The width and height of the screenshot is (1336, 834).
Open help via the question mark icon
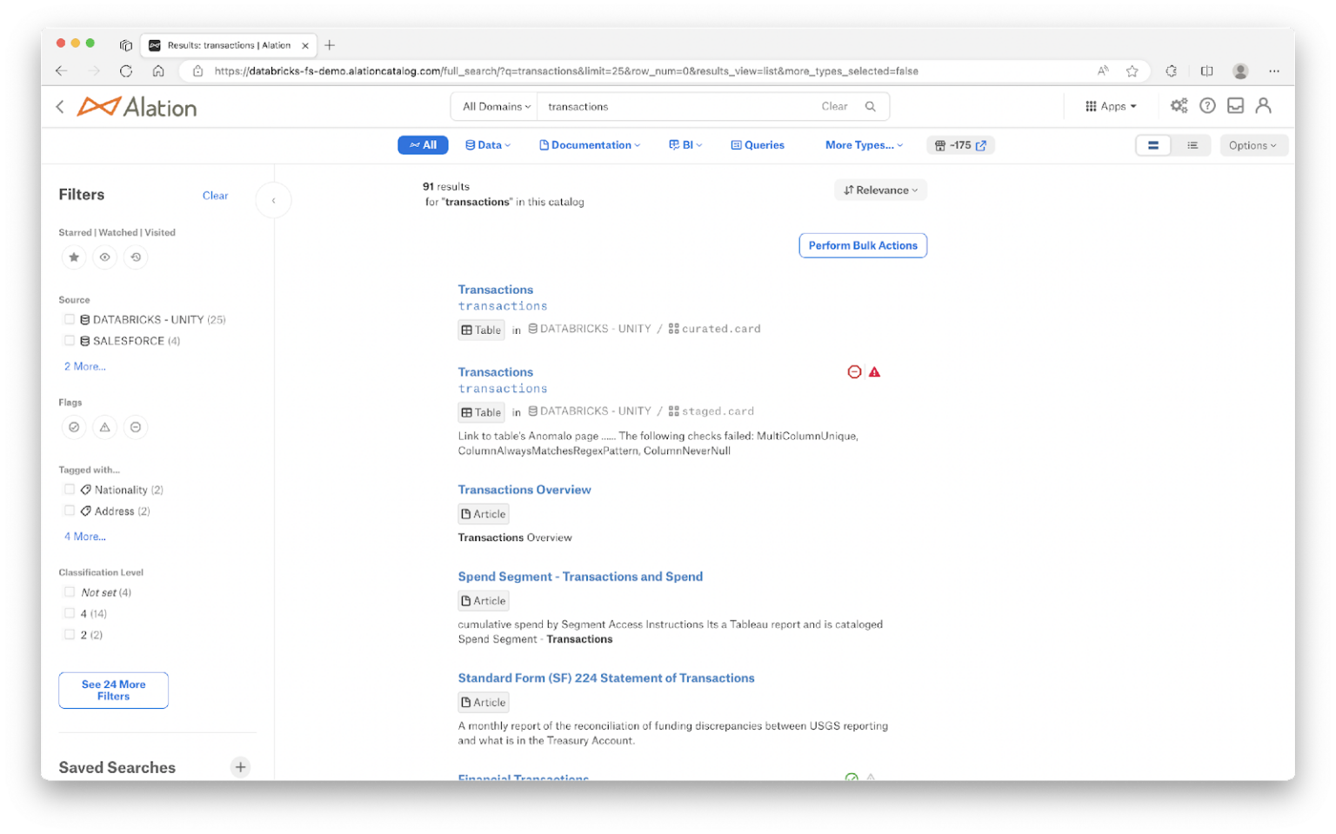1207,105
